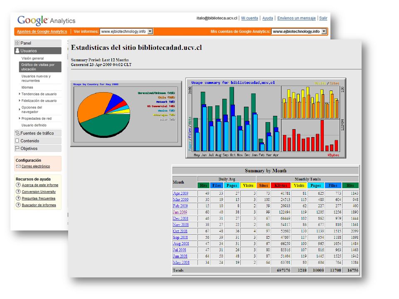Image resolution: width=399 pixels, height=299 pixels.
Task: Expand Tendencias de usuario submenu
Action: pos(20,94)
